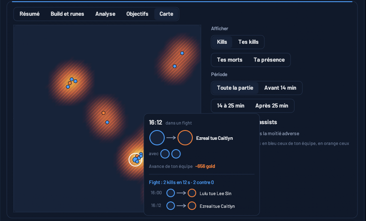The width and height of the screenshot is (366, 221).
Task: Click the Lee Sin orange icon in 16:00 row
Action: [192, 193]
